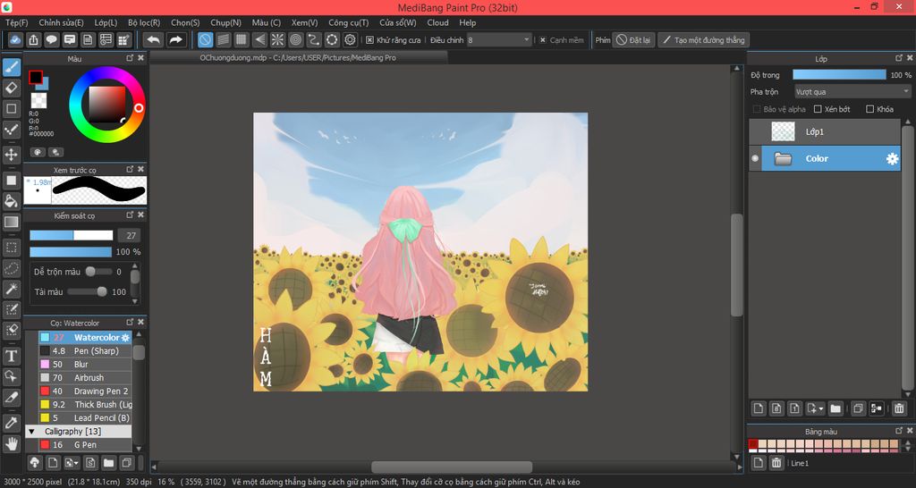Delete the layer with the trash icon in the layer panel

[899, 408]
